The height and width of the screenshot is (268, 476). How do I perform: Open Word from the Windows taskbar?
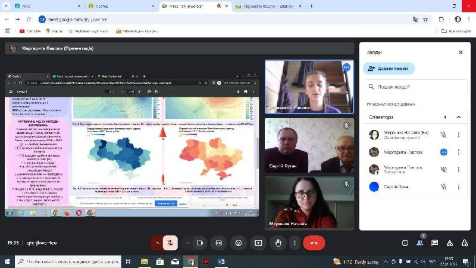click(x=221, y=261)
